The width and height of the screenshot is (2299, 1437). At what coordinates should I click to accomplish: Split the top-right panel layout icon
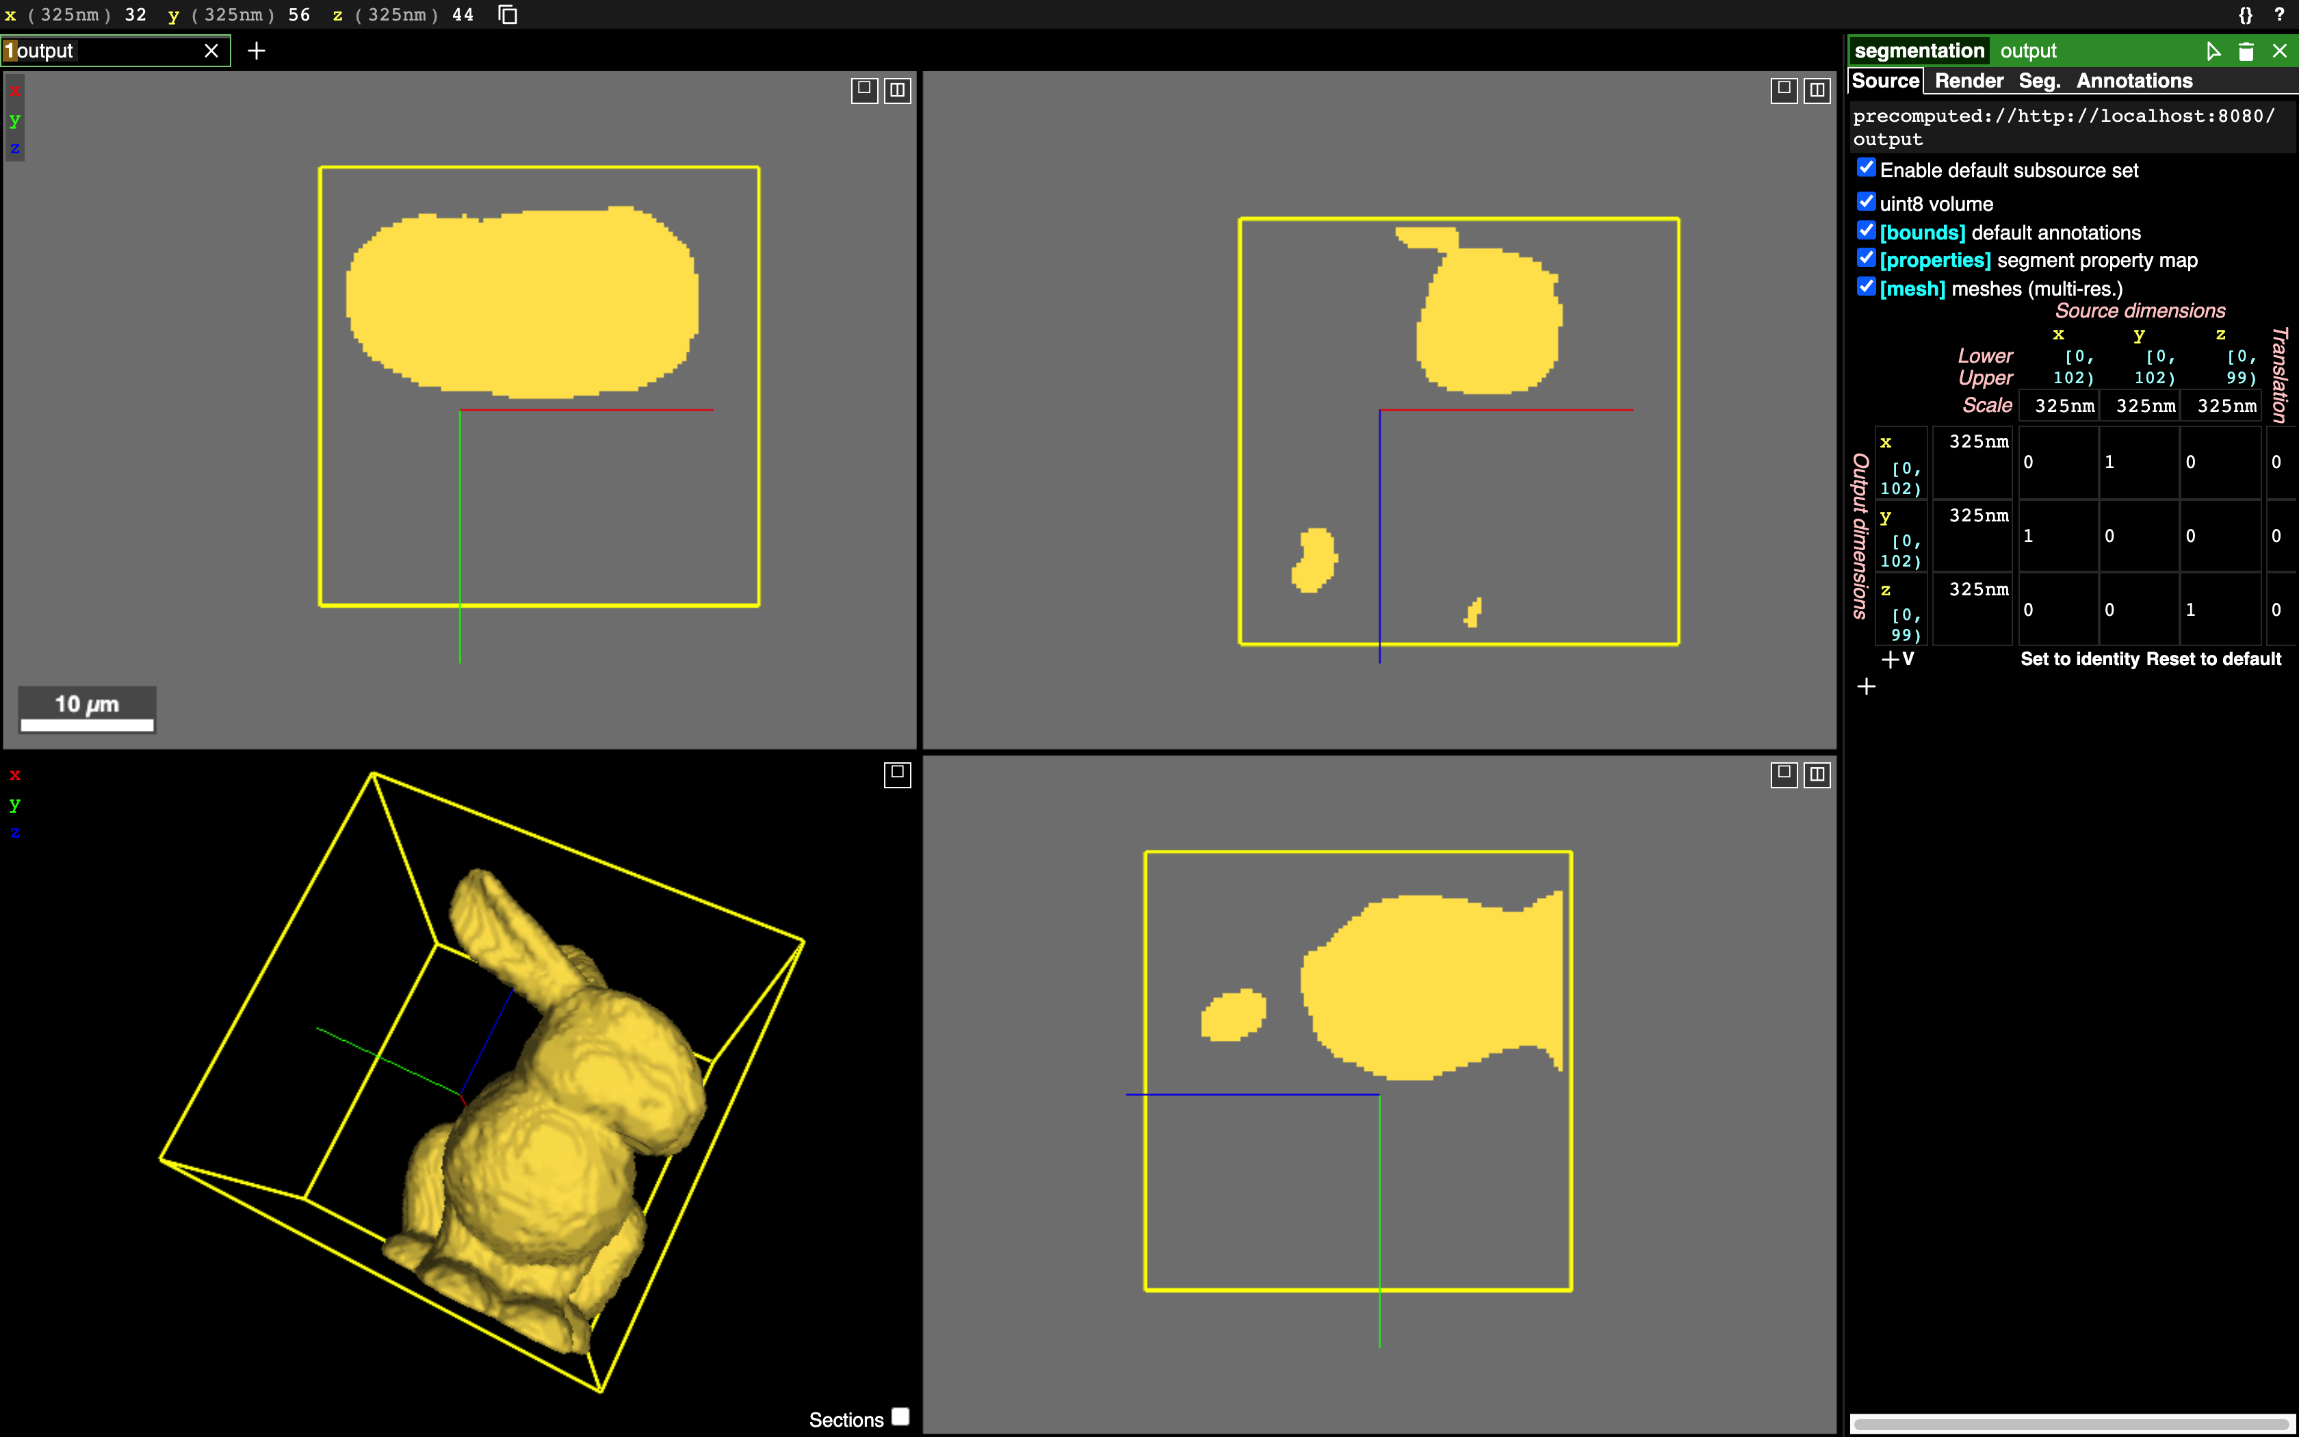1817,90
